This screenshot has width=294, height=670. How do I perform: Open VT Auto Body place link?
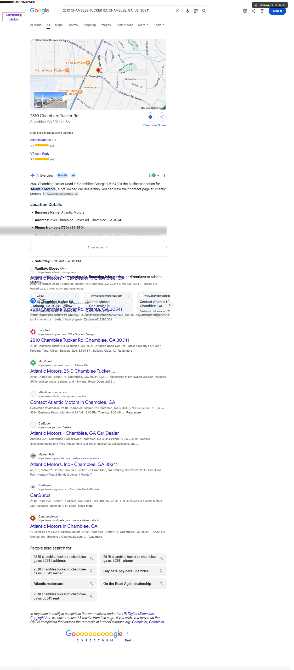(39, 154)
